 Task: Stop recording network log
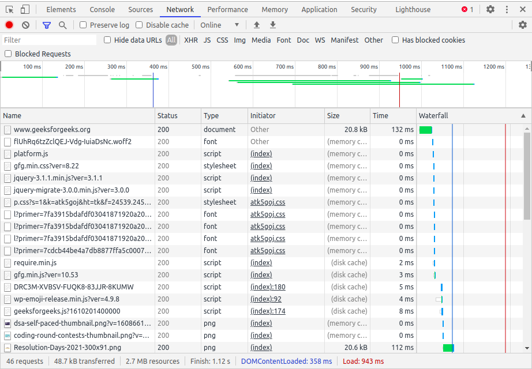(9, 25)
